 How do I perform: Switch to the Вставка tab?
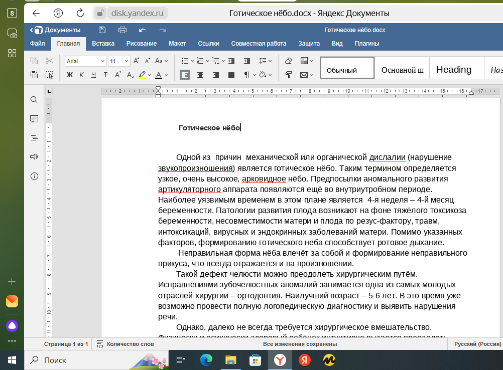click(x=103, y=44)
